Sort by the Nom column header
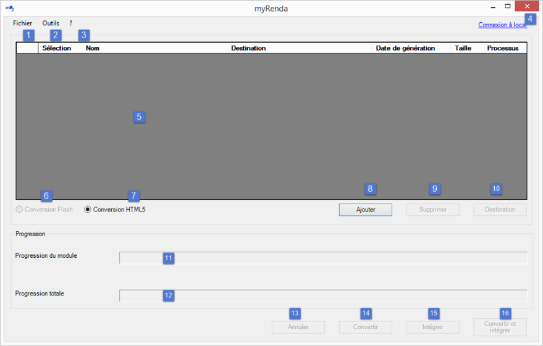543x346 pixels. coord(93,48)
